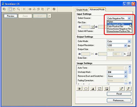
Task: Click the Preview button
Action: point(11,16)
